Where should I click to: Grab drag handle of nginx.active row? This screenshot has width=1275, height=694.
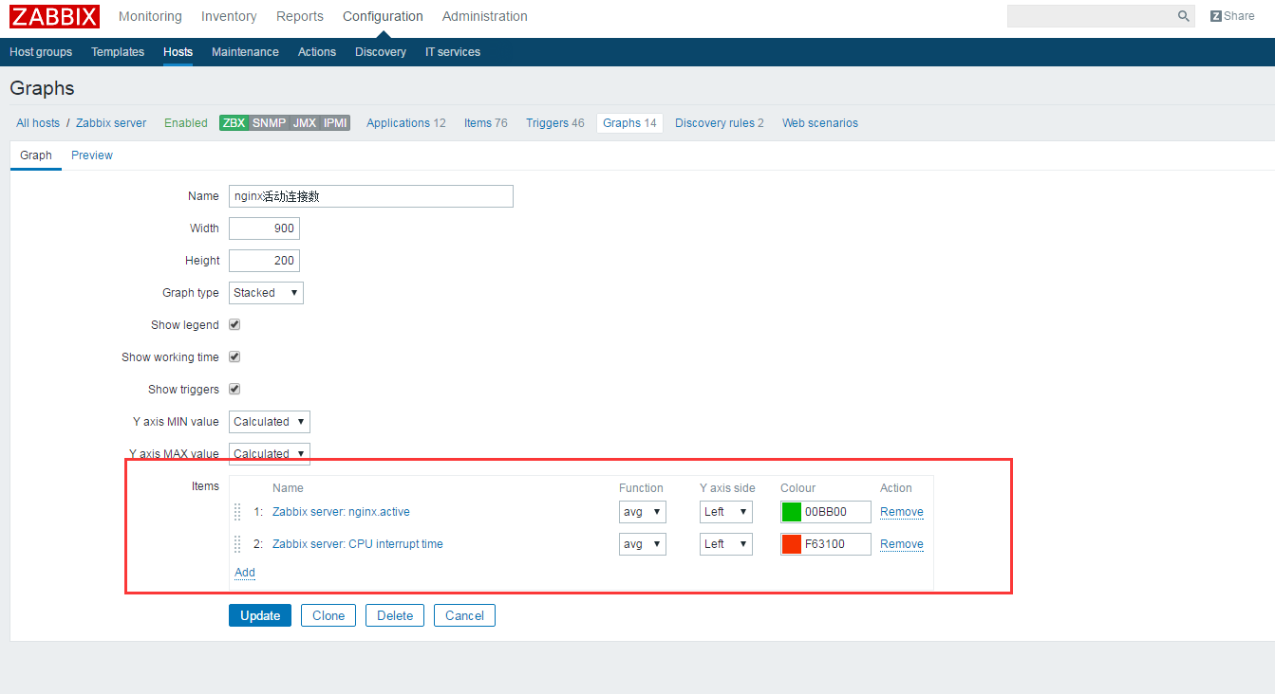pos(237,512)
